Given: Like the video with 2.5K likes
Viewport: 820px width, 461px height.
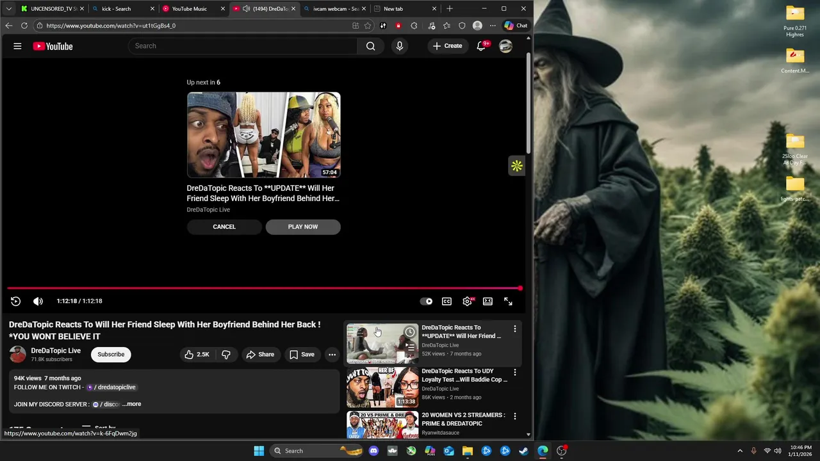Looking at the screenshot, I should (197, 354).
